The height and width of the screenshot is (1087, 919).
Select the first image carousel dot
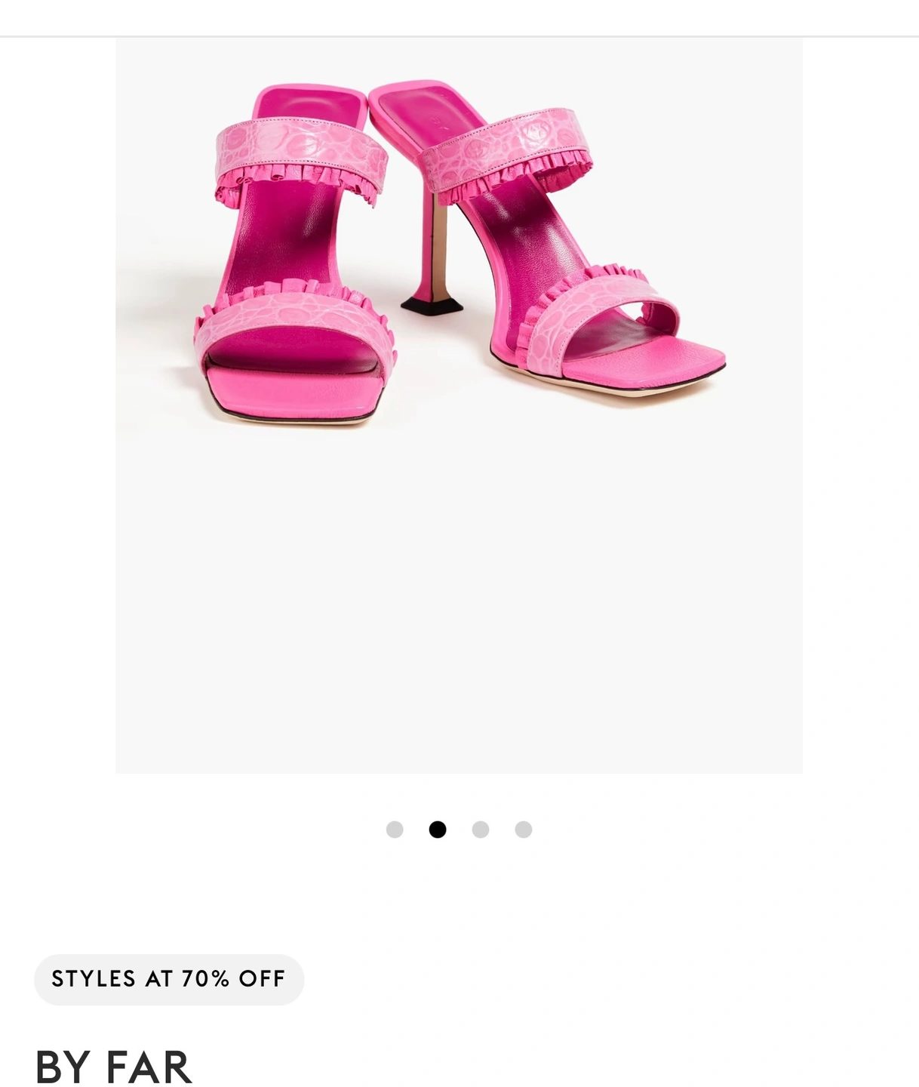394,830
